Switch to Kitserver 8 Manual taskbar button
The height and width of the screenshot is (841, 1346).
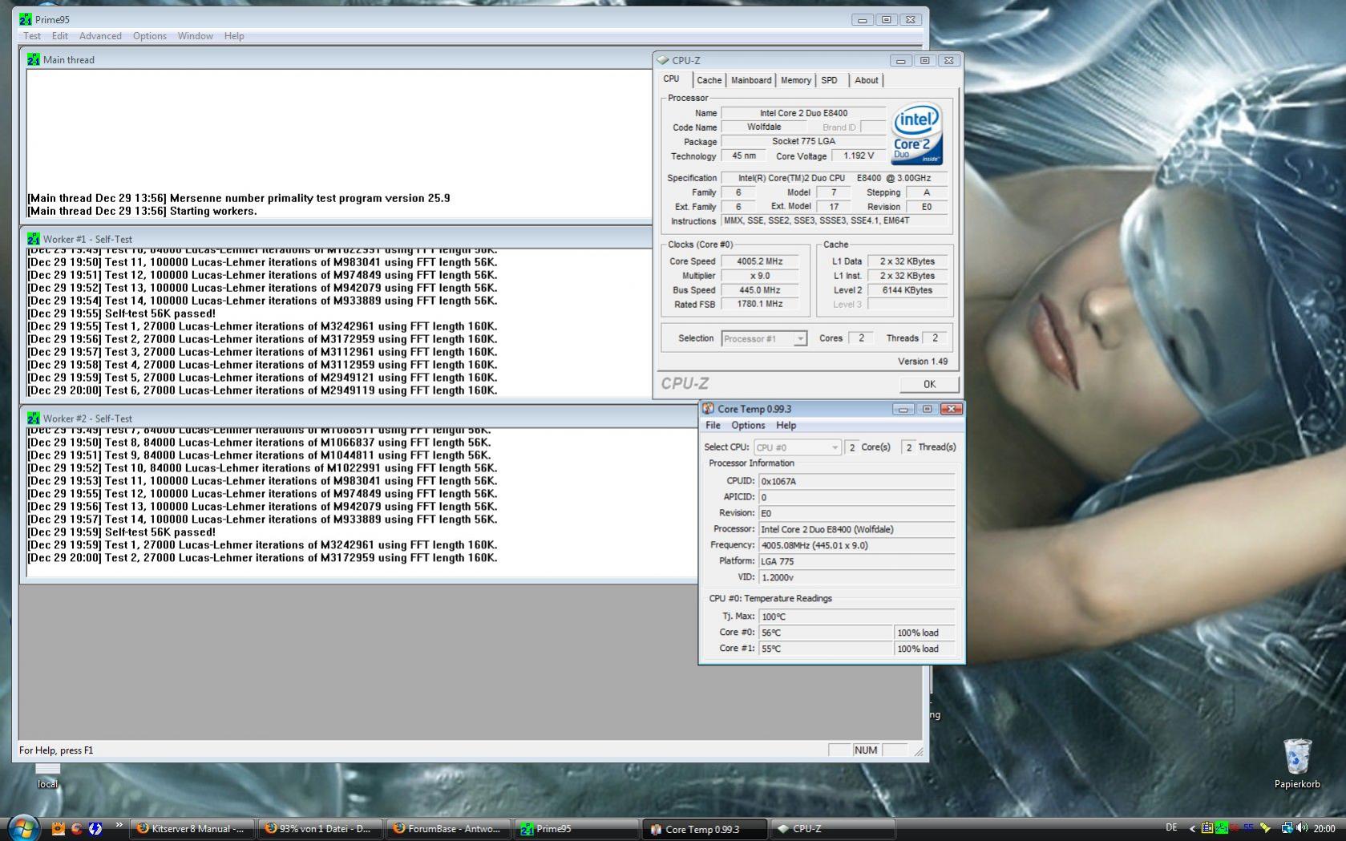tap(192, 829)
